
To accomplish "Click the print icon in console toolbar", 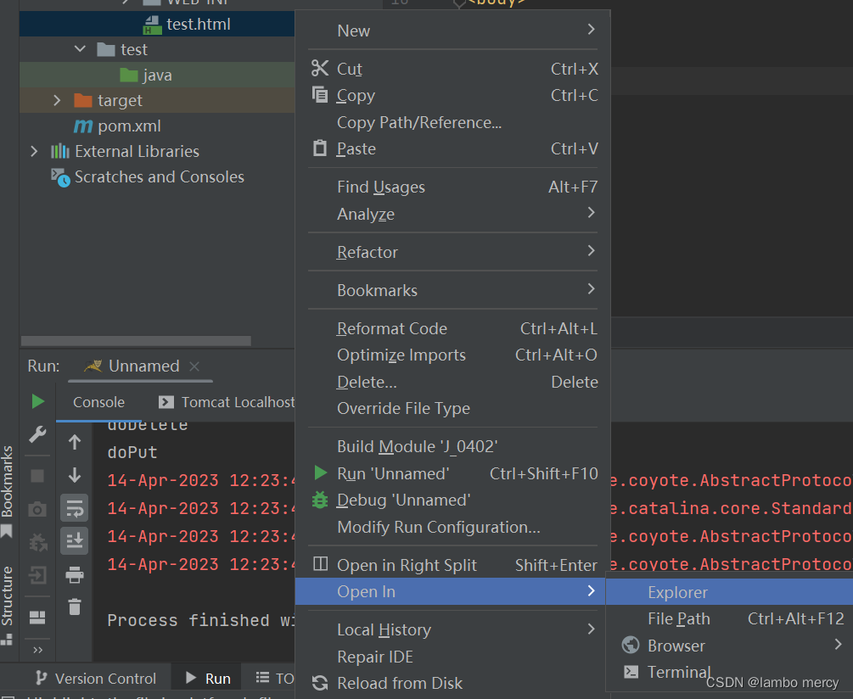I will coord(75,574).
